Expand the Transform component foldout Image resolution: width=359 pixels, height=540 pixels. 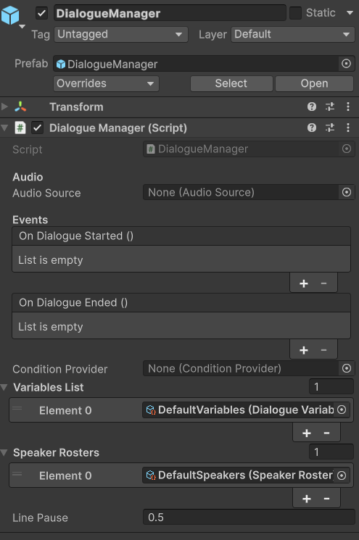(4, 107)
